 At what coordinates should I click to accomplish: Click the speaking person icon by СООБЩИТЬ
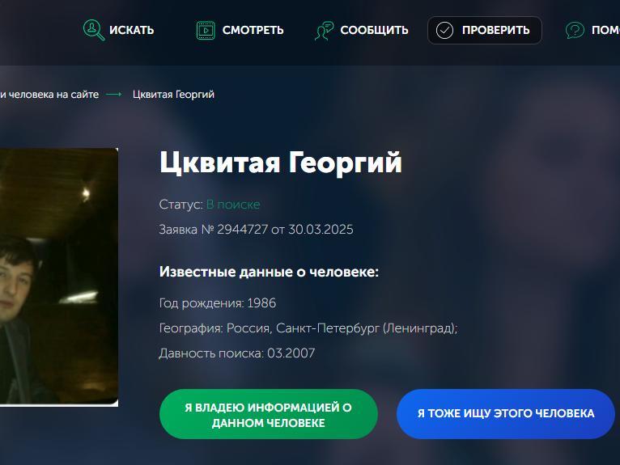click(325, 31)
